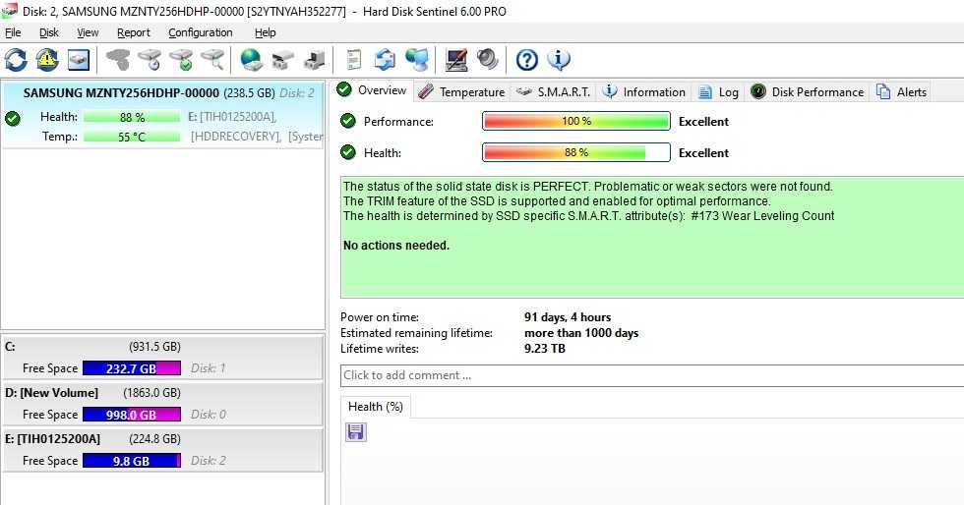Click the app icon in the title bar
964x505 pixels.
[9, 11]
